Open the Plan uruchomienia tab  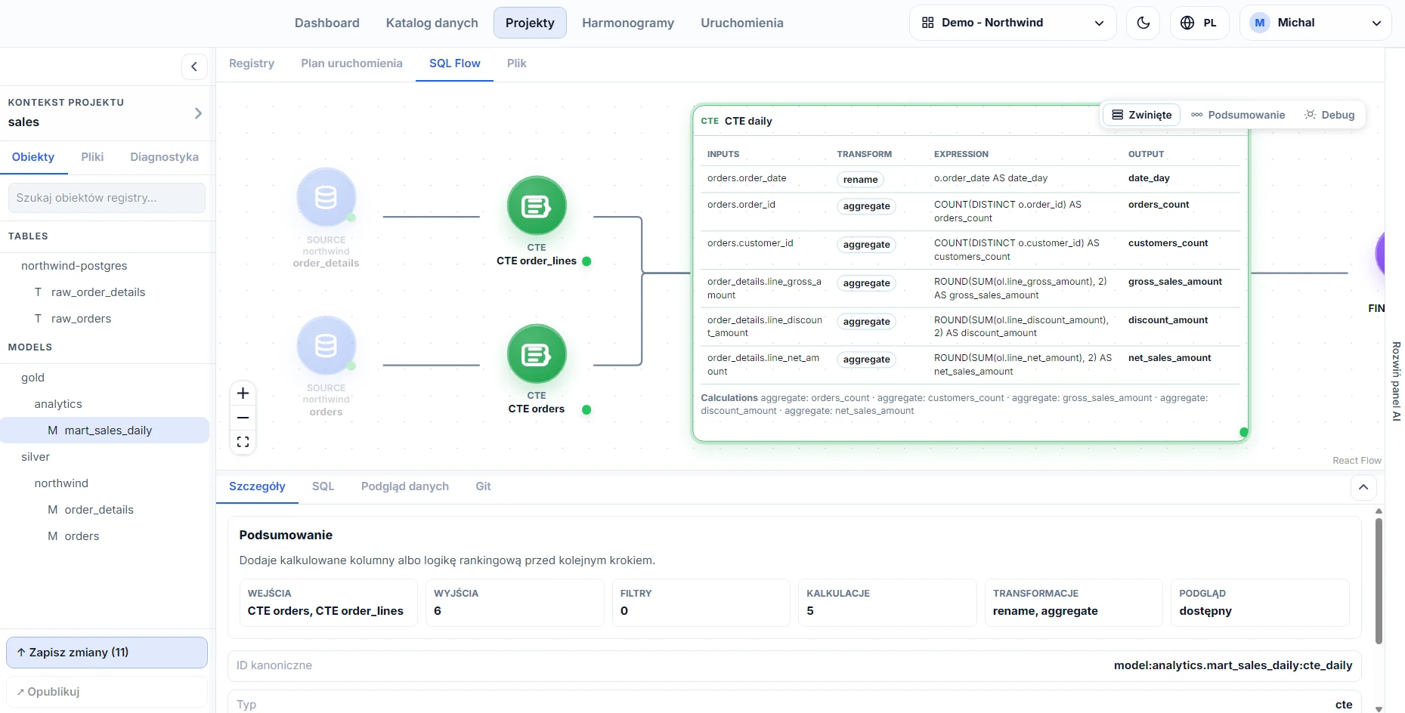tap(351, 63)
